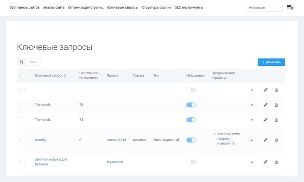Image resolution: width=304 pixels, height=182 pixels.
Task: Edit the empty first row with pencil icon
Action: coord(266,90)
